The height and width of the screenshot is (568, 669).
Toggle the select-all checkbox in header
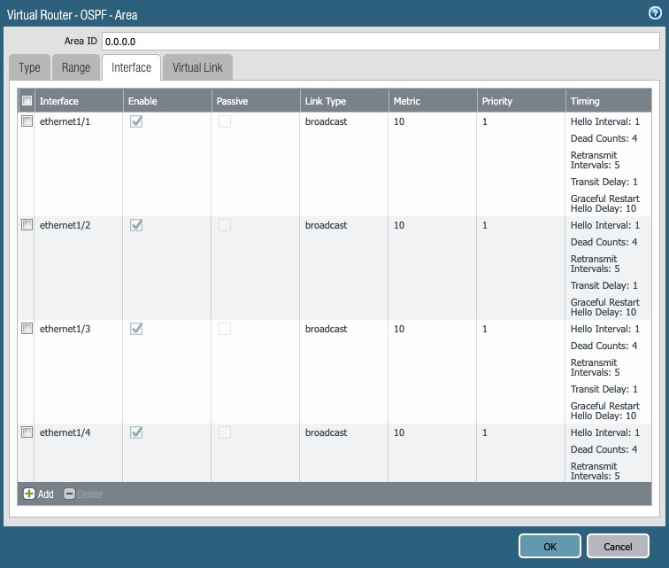[x=27, y=100]
